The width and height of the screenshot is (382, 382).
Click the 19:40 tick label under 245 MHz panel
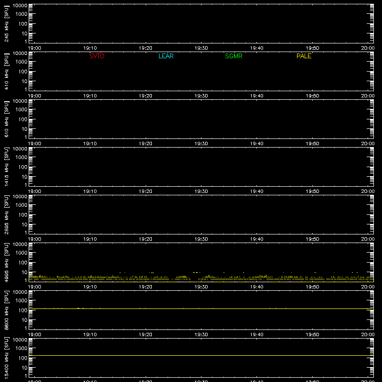click(257, 48)
